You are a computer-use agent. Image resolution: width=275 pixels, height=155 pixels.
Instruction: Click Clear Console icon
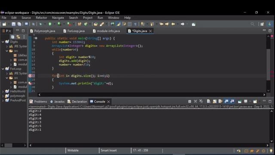tap(208, 102)
